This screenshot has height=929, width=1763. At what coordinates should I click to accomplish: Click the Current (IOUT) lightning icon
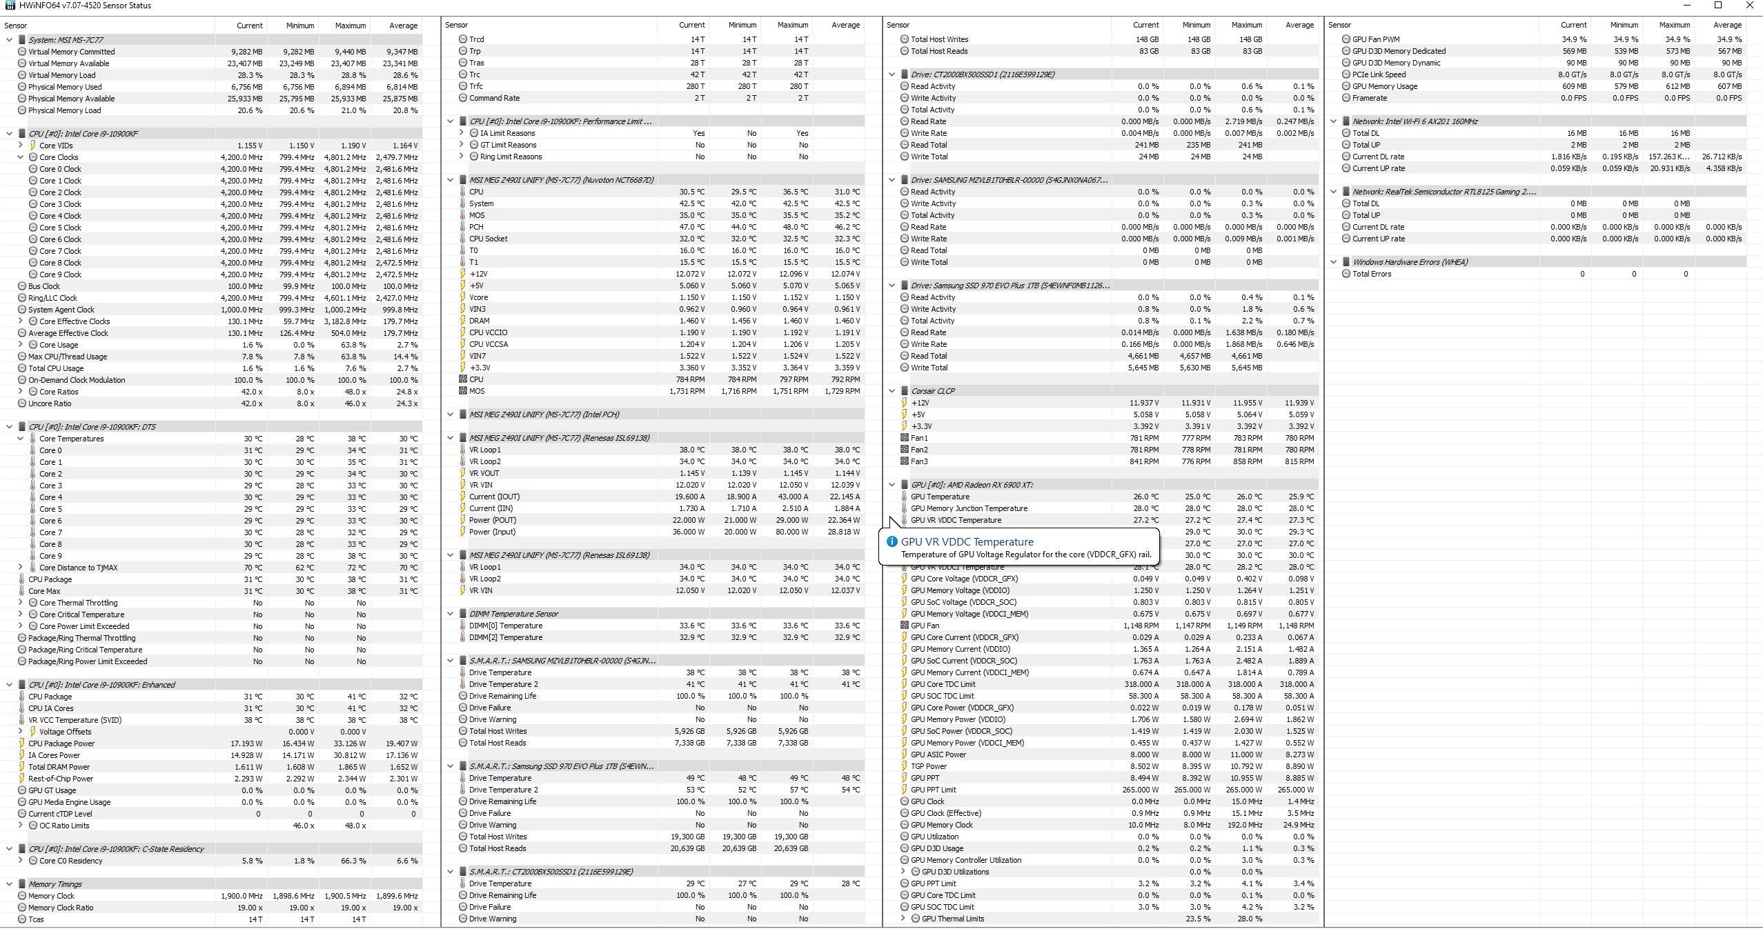pyautogui.click(x=463, y=497)
